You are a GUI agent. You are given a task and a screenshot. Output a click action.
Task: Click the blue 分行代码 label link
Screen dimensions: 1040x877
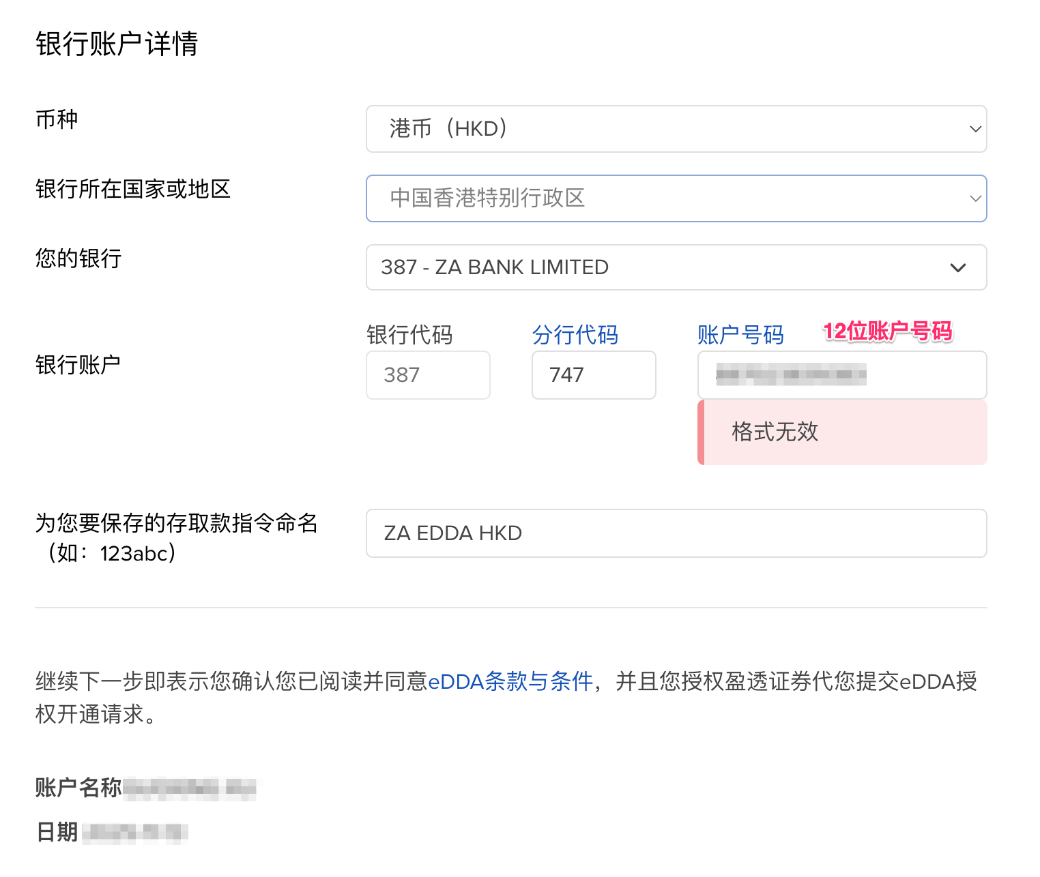pos(575,335)
